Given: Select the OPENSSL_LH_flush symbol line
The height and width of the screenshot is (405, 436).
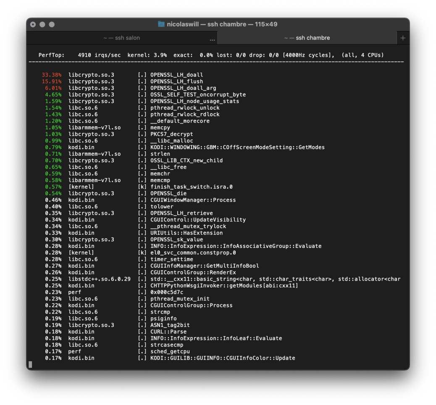Looking at the screenshot, I should 176,82.
